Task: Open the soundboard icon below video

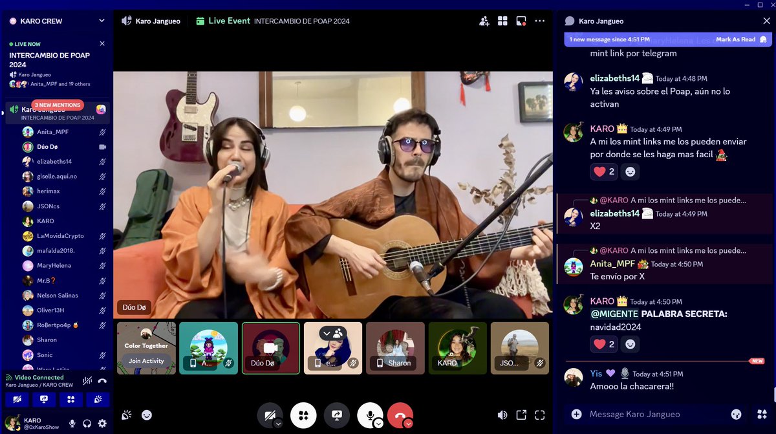Action: [127, 415]
